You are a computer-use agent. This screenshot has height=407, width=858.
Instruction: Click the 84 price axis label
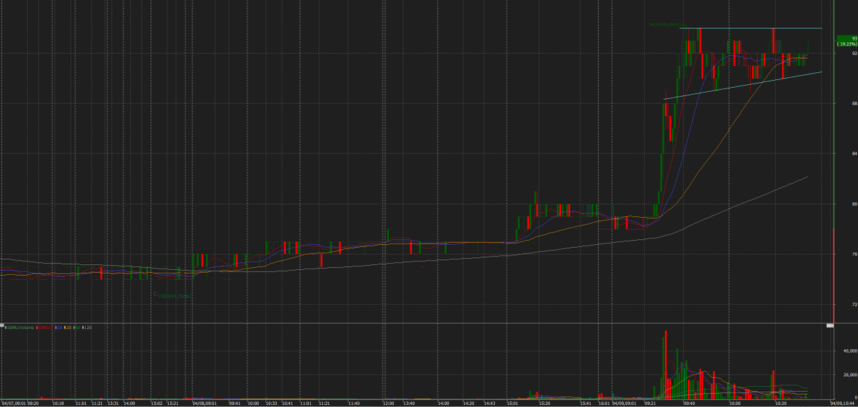(x=854, y=154)
